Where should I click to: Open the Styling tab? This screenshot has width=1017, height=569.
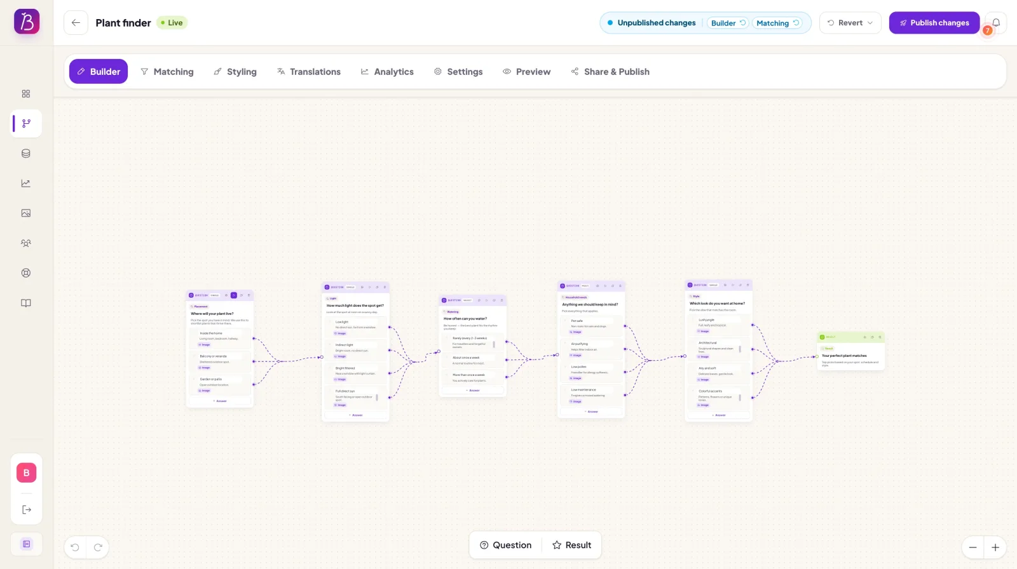click(235, 72)
